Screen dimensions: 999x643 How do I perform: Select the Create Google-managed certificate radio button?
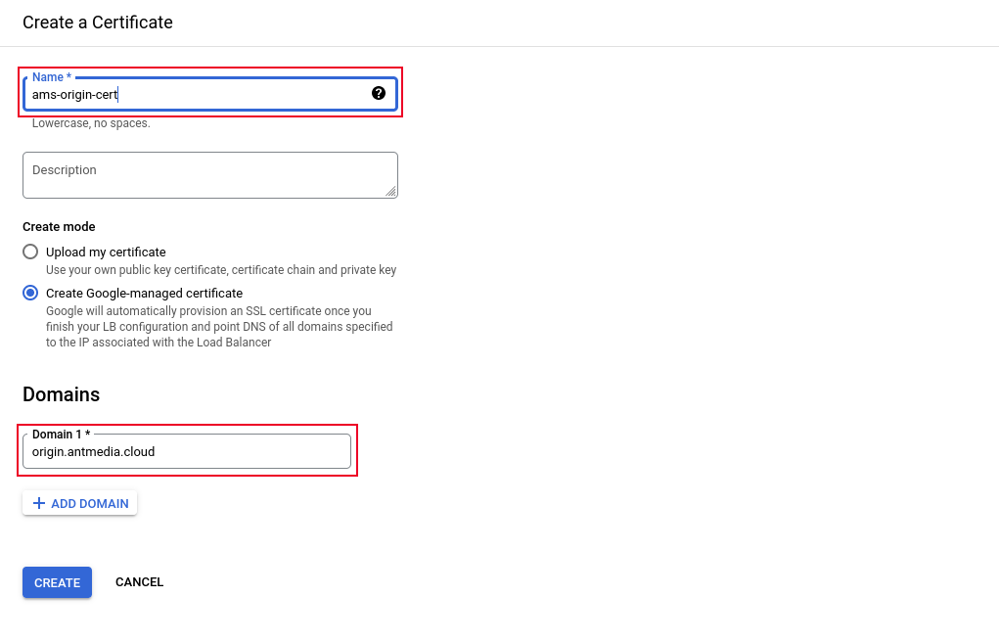[30, 294]
